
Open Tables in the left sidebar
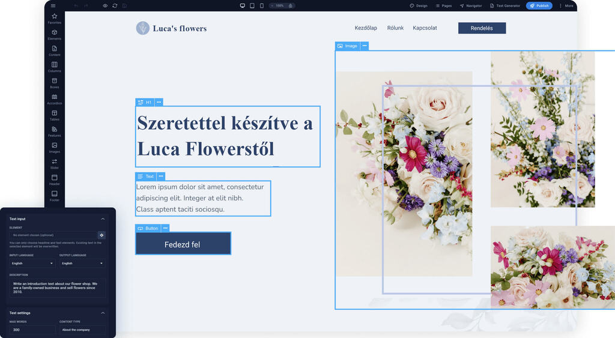point(54,115)
